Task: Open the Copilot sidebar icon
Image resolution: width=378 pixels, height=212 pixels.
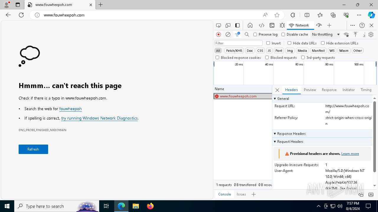Action: click(x=371, y=15)
